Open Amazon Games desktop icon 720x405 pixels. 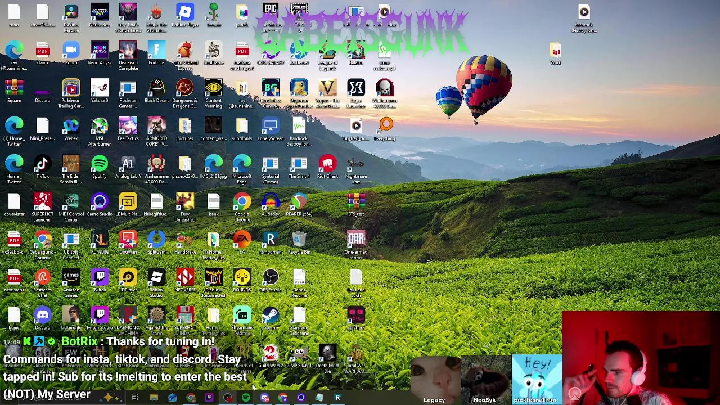point(71,282)
